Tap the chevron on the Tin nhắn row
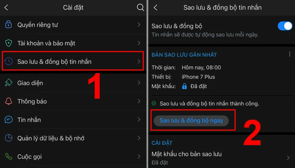295x168 pixels. click(x=139, y=120)
